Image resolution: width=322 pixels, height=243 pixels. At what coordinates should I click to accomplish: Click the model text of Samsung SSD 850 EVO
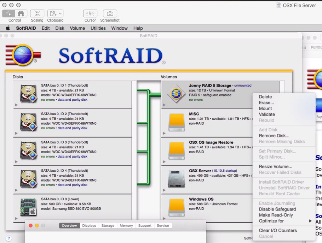(71, 209)
